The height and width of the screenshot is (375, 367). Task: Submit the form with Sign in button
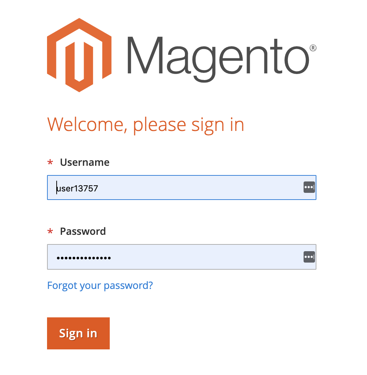point(78,333)
